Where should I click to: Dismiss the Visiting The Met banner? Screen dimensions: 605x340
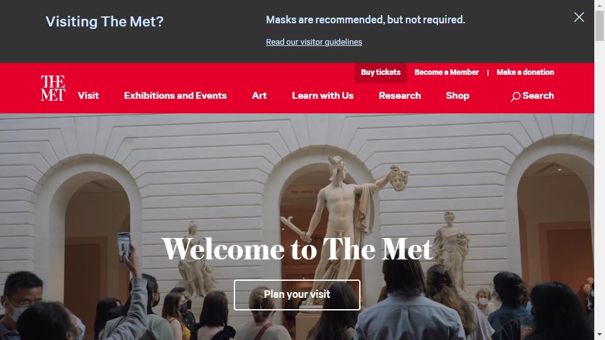click(x=579, y=17)
